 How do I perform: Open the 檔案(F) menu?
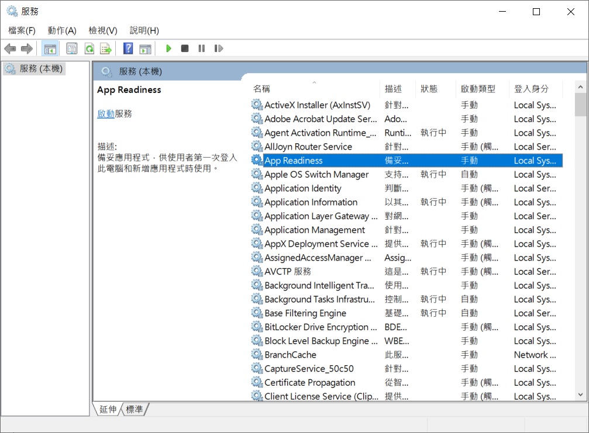22,30
